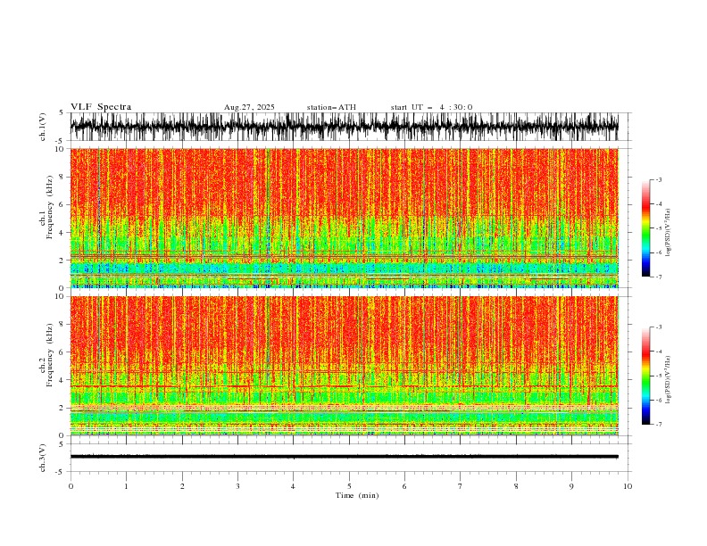The height and width of the screenshot is (546, 707).
Task: Click the "-3" tick on the upper color bar
Action: tap(659, 179)
